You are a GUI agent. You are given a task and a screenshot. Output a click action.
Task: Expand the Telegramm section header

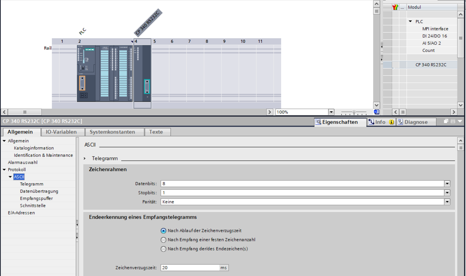85,158
